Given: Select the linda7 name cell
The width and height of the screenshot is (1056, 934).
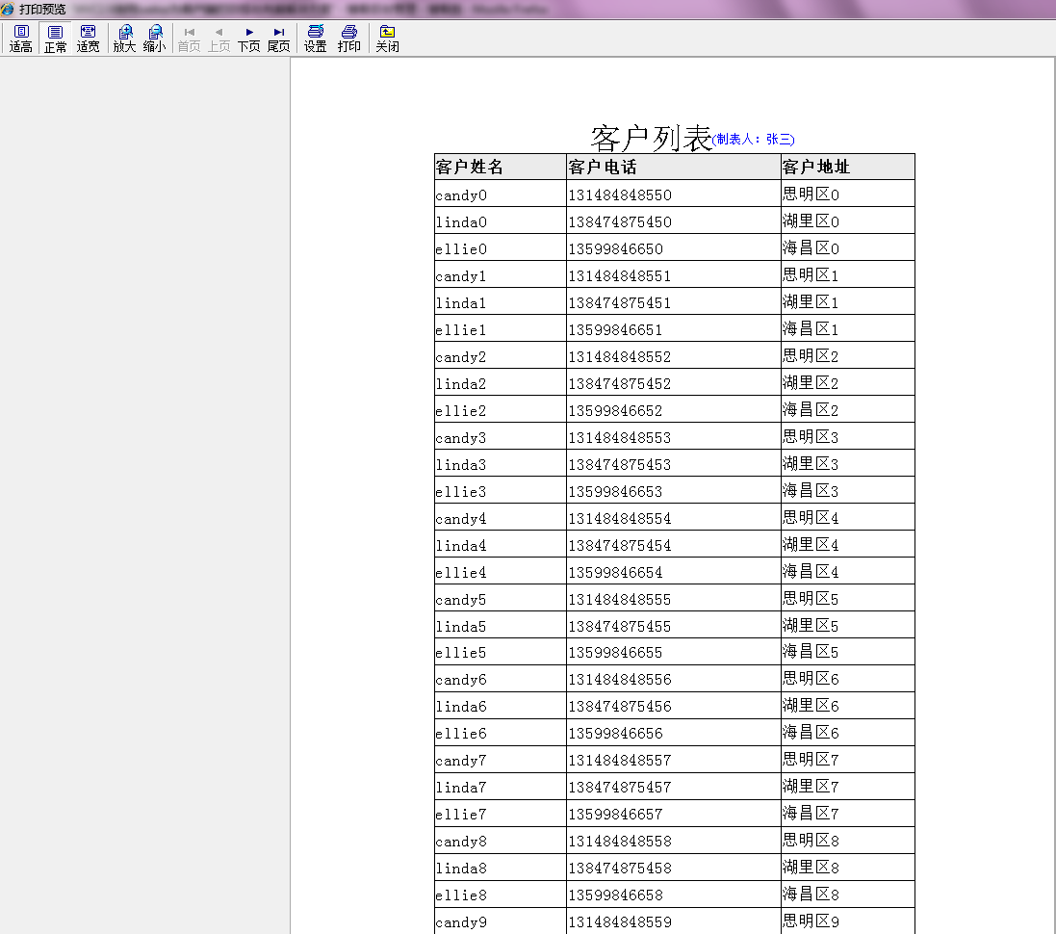Looking at the screenshot, I should [x=500, y=787].
